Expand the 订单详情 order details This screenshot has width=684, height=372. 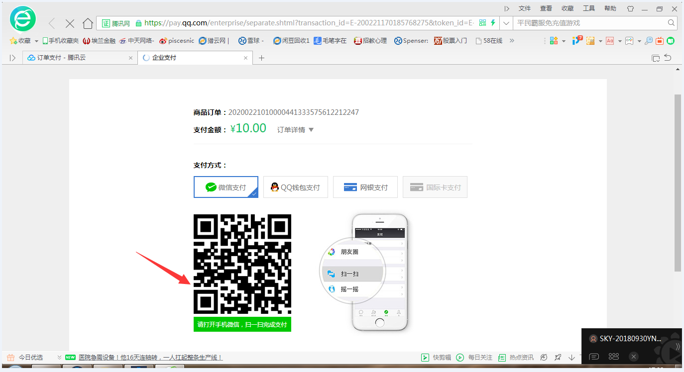coord(295,130)
